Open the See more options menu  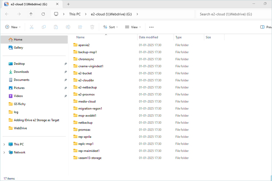[151, 27]
